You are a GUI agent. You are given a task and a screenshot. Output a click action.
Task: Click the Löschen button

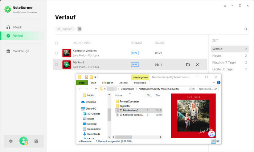pos(65,29)
